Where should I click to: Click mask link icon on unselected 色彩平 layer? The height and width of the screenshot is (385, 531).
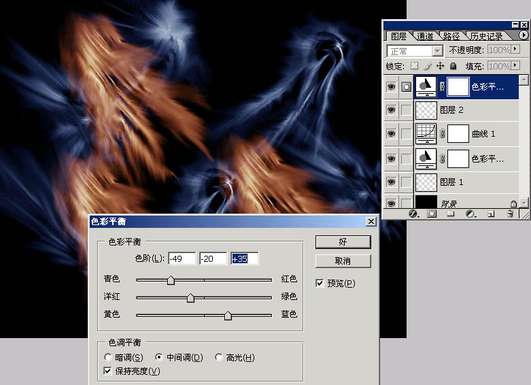tap(442, 158)
